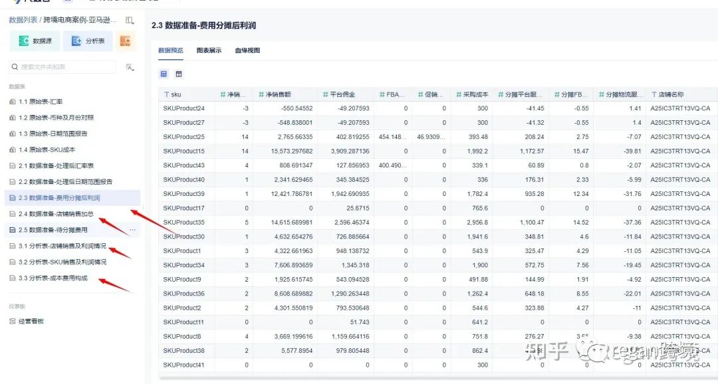Switch to the 血缘视图 tab

click(x=247, y=50)
